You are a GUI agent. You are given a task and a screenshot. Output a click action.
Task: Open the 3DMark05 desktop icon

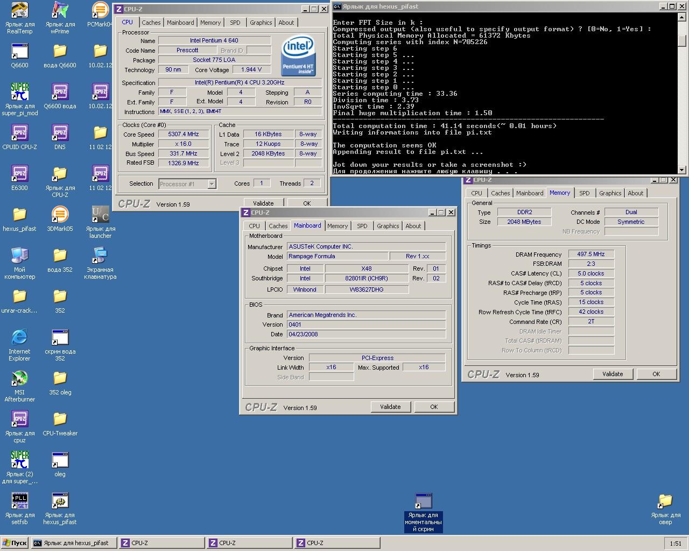60,215
